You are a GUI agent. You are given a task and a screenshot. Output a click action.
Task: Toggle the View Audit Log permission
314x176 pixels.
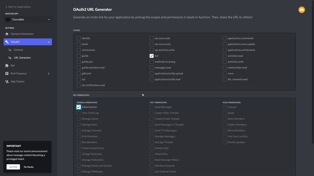(x=78, y=113)
